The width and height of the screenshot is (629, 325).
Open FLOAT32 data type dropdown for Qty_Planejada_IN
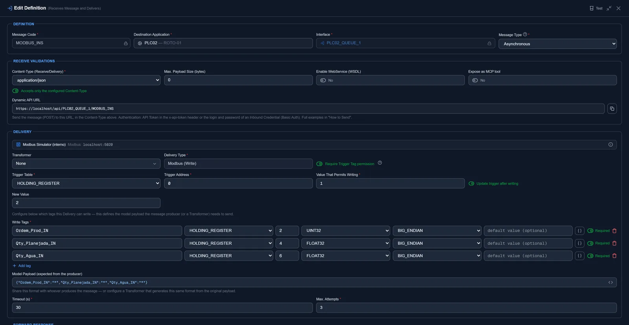coord(346,243)
